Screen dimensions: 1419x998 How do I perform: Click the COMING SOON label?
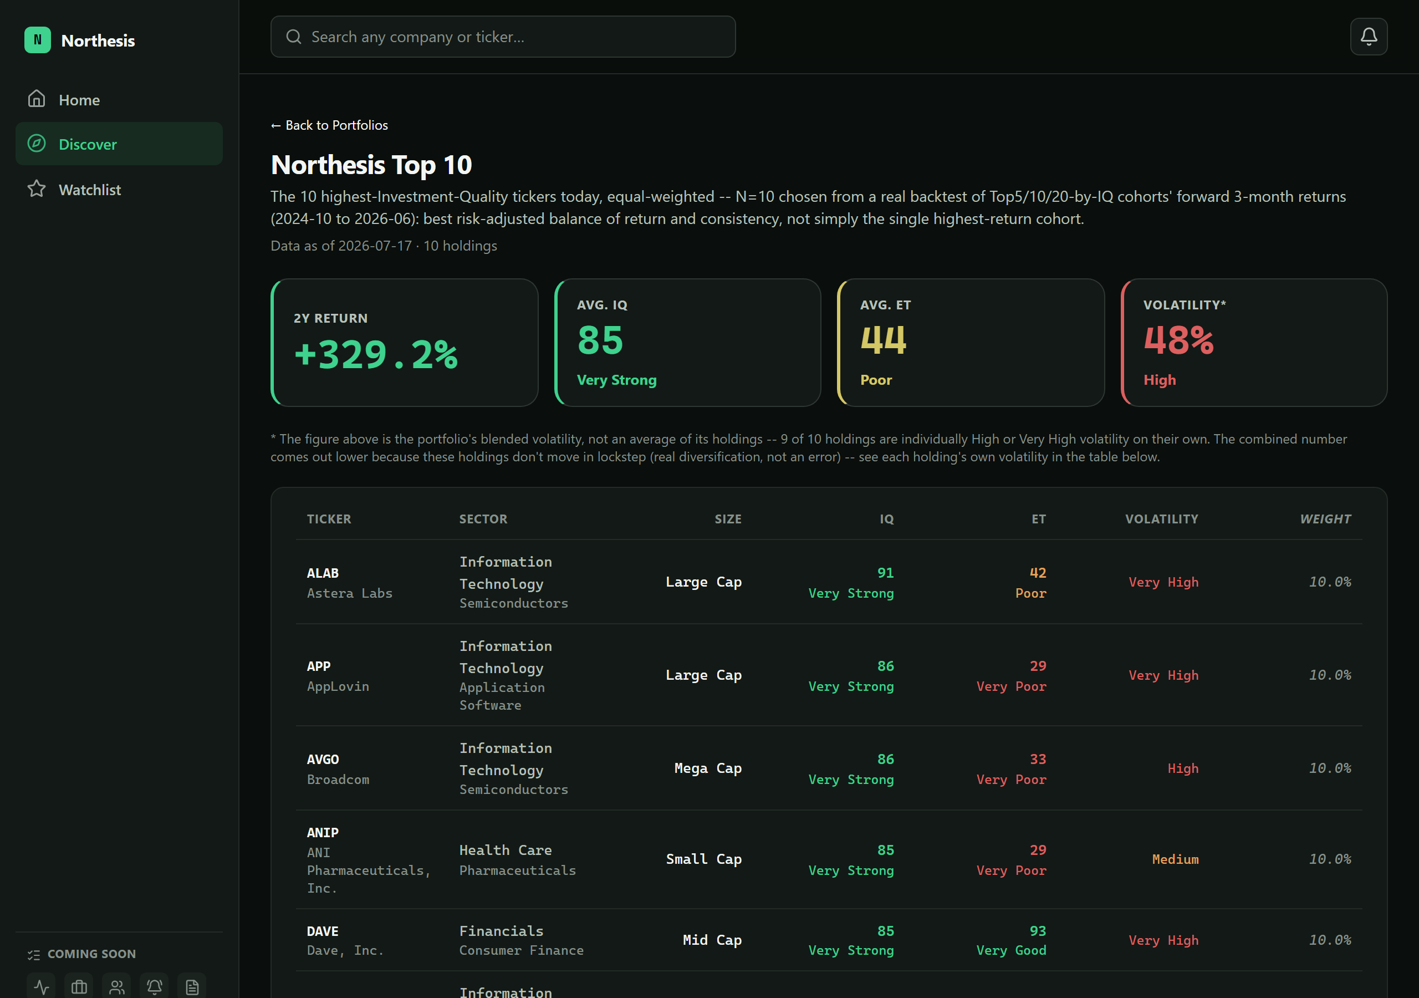coord(91,954)
